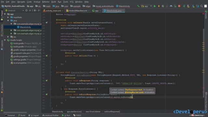The height and width of the screenshot is (117, 208).
Task: Toggle the Captures side tool window
Action: tap(2, 45)
